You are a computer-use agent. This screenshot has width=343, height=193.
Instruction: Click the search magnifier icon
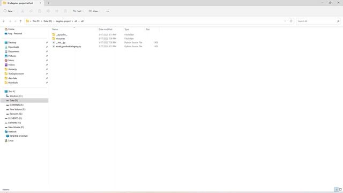[338, 21]
